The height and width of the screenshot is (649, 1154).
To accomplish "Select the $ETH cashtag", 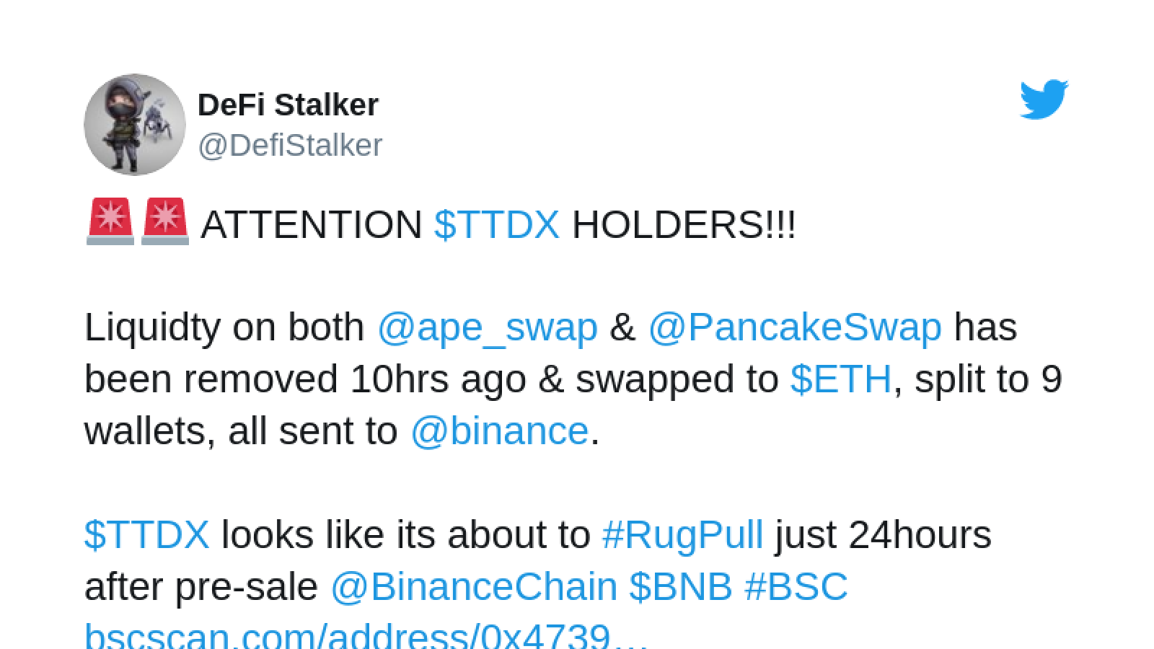I will tap(841, 379).
